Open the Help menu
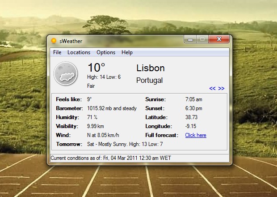The image size is (277, 197). coord(127,52)
